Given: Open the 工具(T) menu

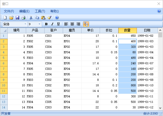Looking at the screenshot, I should pyautogui.click(x=40, y=11).
